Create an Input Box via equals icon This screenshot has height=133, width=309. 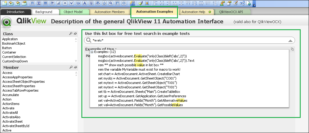pos(65,3)
